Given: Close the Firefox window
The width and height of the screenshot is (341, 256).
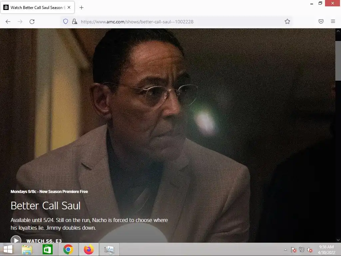Looking at the screenshot, I should pyautogui.click(x=333, y=3).
